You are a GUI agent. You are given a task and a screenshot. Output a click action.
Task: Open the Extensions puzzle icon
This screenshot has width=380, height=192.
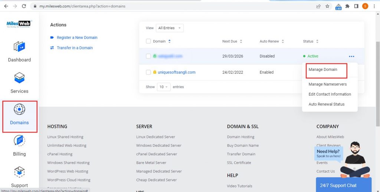(347, 6)
